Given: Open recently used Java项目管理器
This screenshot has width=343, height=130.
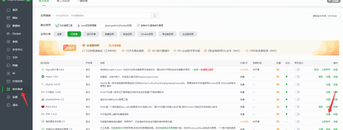Looking at the screenshot, I should pyautogui.click(x=87, y=25).
